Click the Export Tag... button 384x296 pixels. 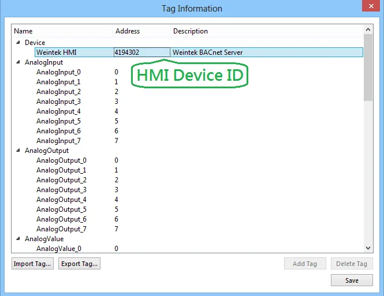(79, 264)
